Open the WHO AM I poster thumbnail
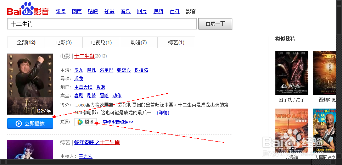Viewport: 342px width, 165px height. (x=292, y=131)
